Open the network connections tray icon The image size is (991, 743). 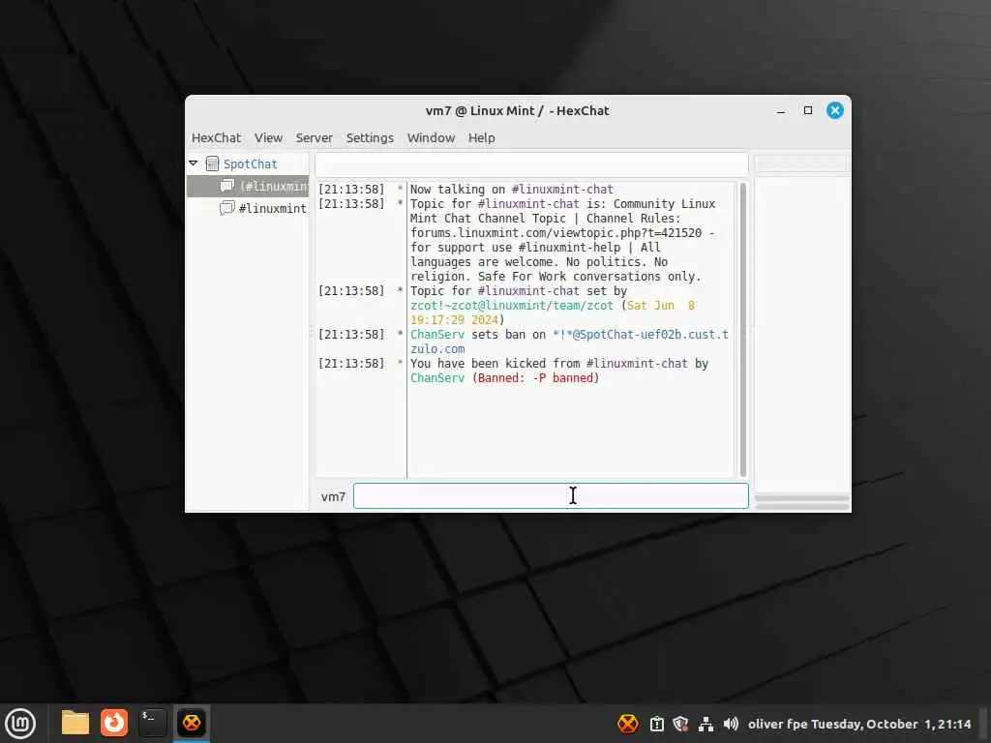tap(706, 724)
